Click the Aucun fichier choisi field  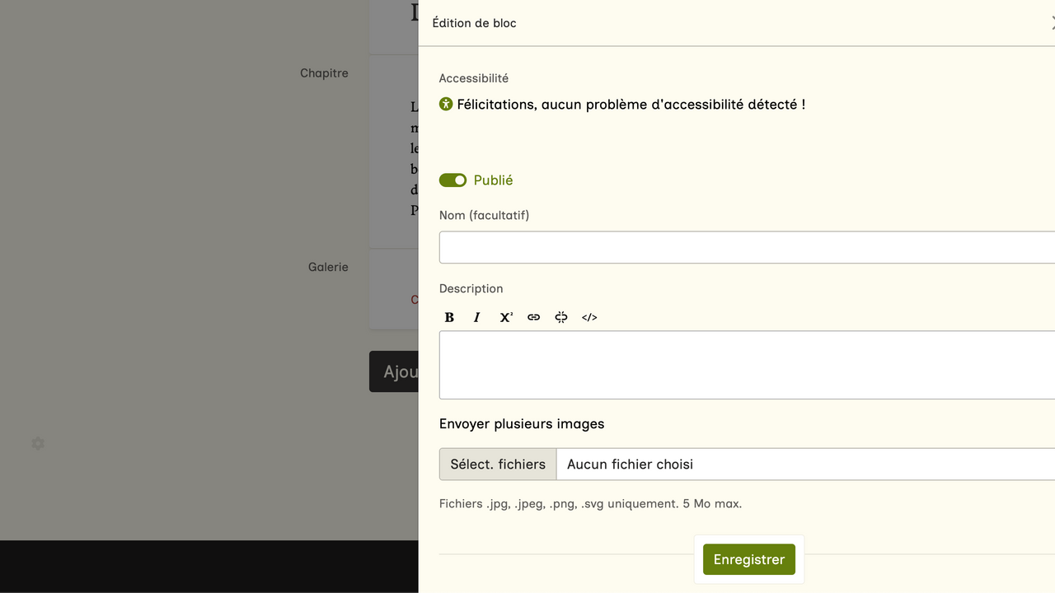coord(804,464)
